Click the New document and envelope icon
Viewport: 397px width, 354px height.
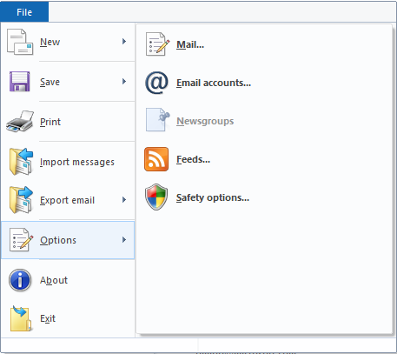tap(20, 42)
